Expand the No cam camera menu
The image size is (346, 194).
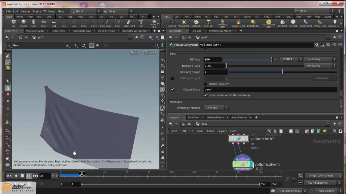[150, 53]
